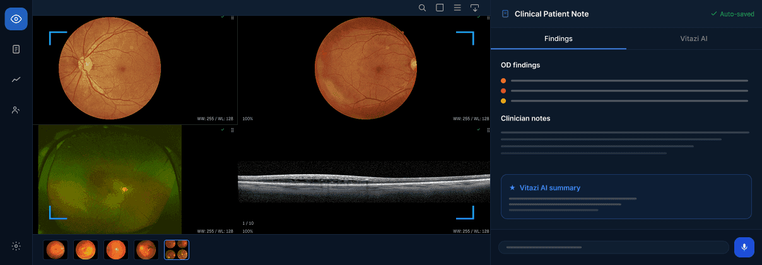Click the second orange OD finding dot
Screen dimensions: 762x265
503,91
